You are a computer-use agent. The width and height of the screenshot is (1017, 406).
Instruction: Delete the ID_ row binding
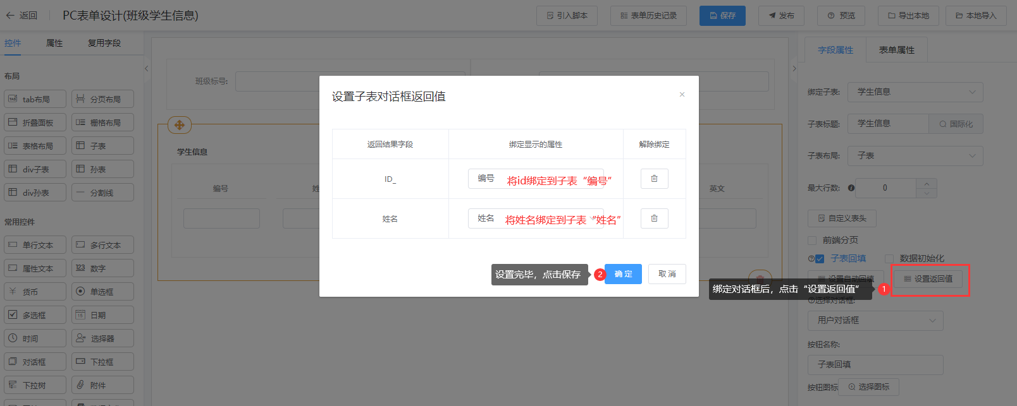[x=654, y=179]
